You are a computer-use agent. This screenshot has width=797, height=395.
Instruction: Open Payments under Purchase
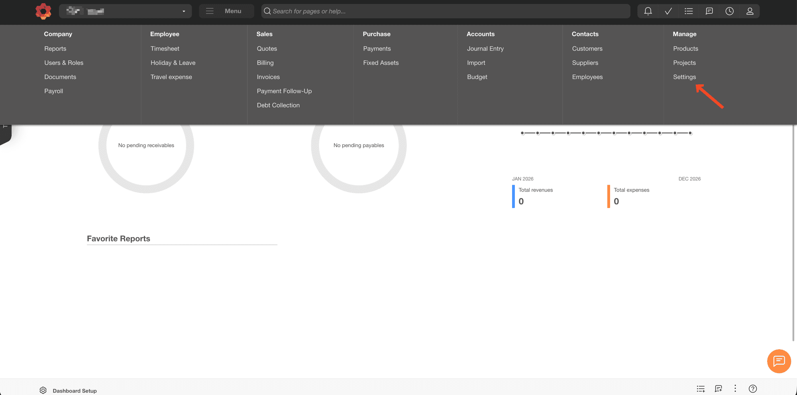tap(377, 49)
